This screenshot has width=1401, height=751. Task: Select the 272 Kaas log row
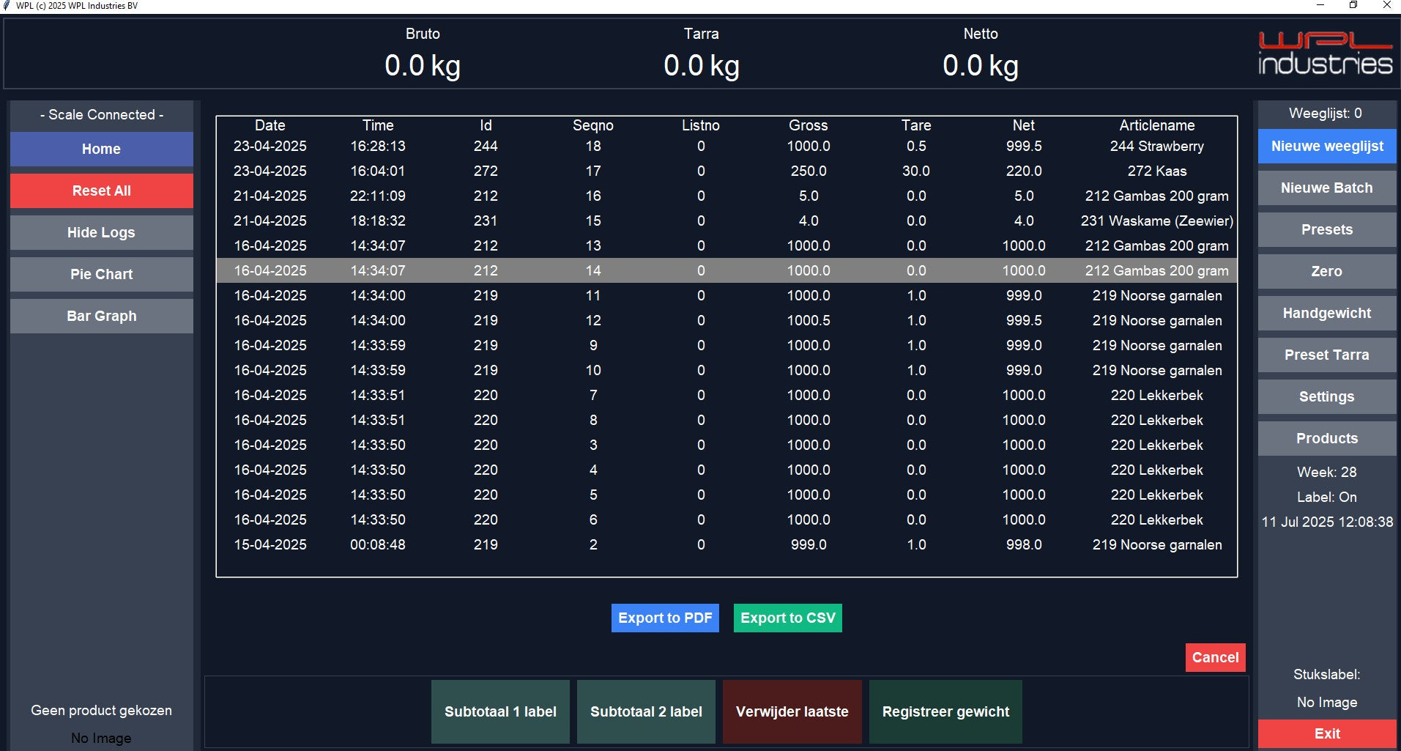point(726,171)
